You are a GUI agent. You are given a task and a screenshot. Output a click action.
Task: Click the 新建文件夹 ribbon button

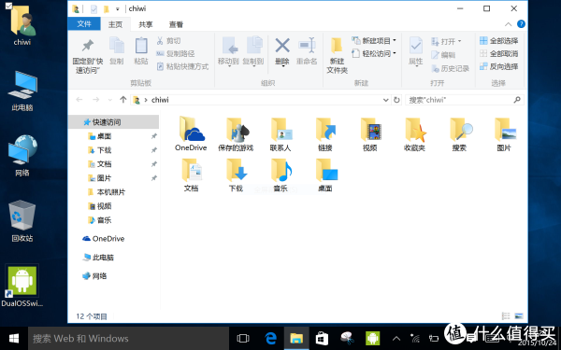coord(337,55)
